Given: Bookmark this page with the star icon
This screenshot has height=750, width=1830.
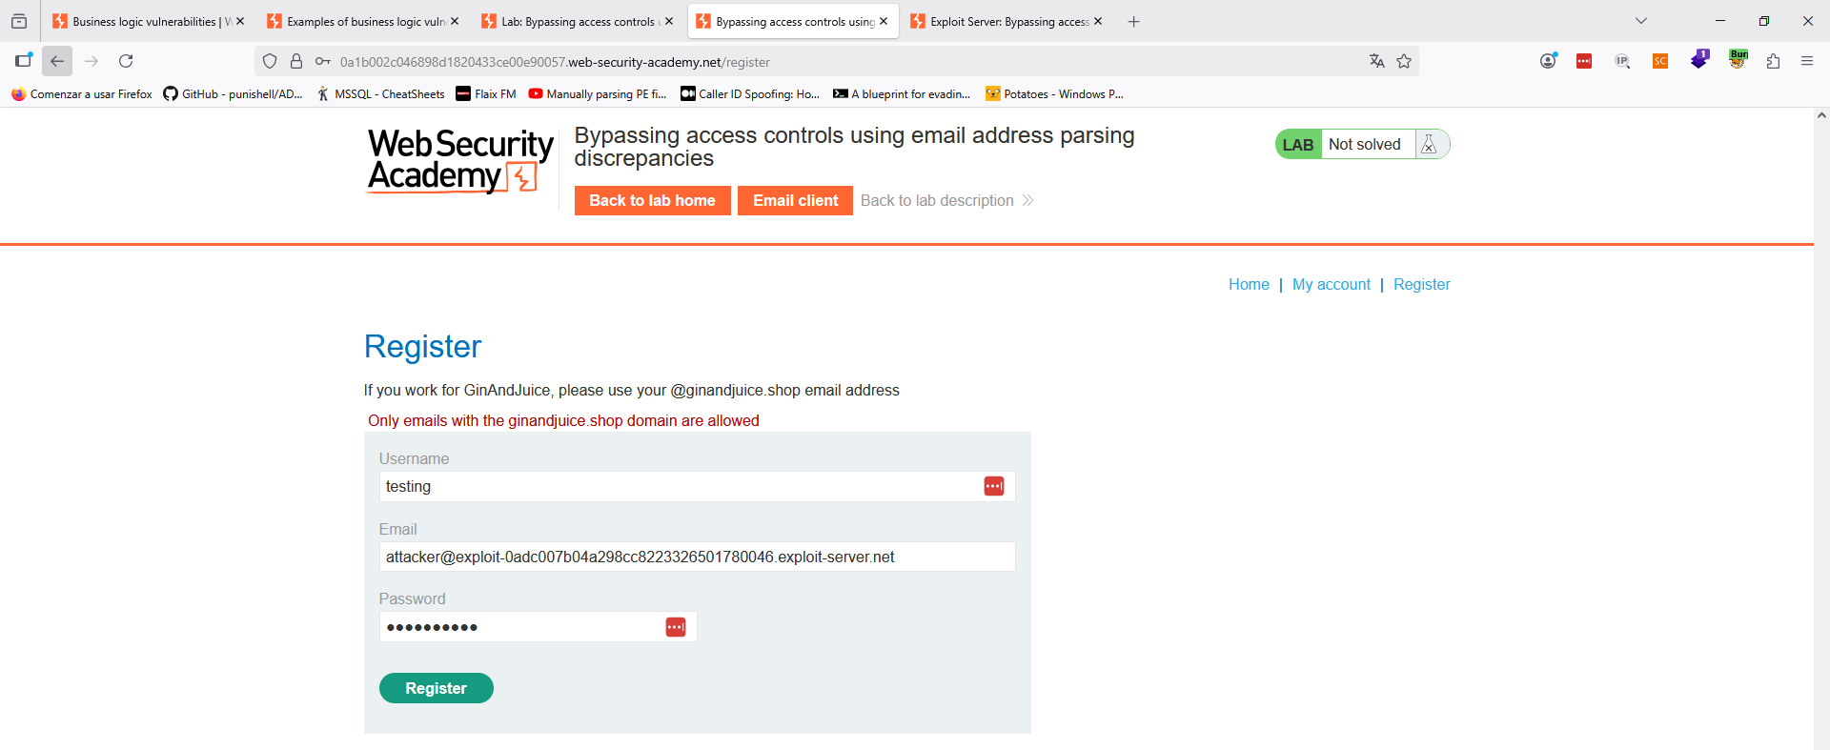Looking at the screenshot, I should point(1404,61).
